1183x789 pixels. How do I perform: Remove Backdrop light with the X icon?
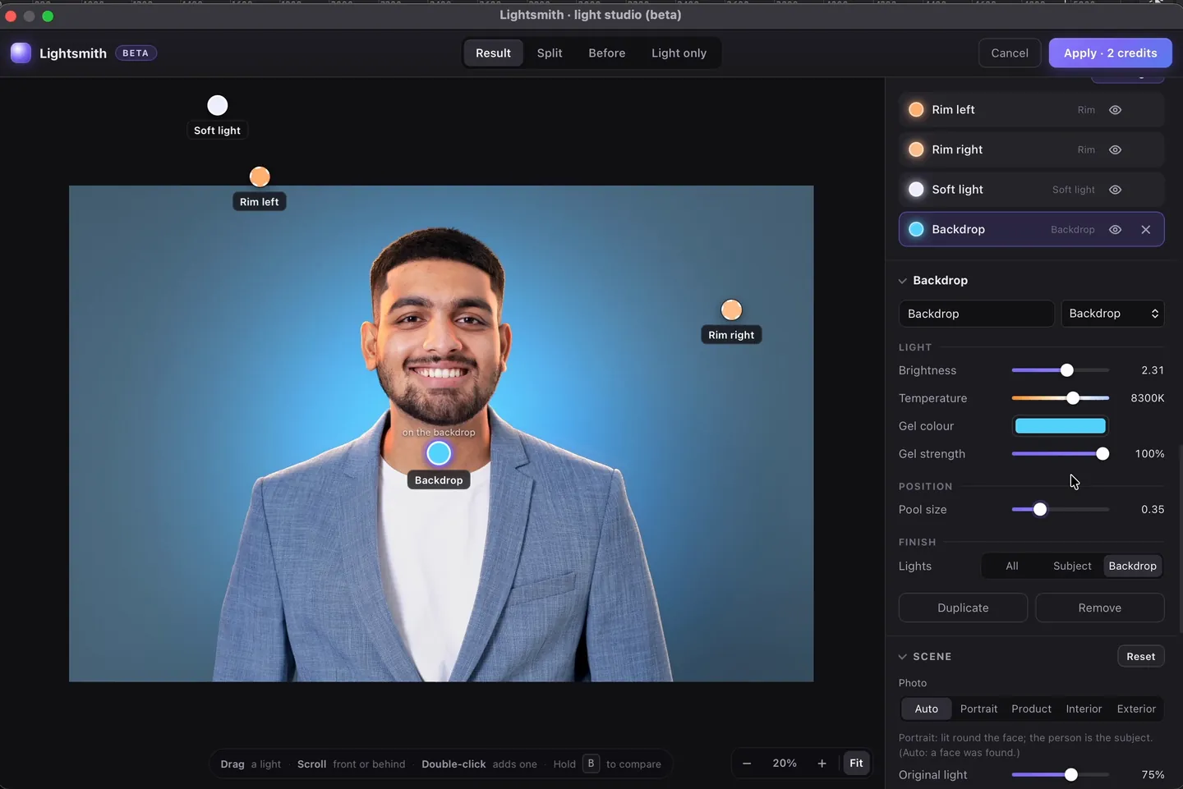coord(1146,230)
